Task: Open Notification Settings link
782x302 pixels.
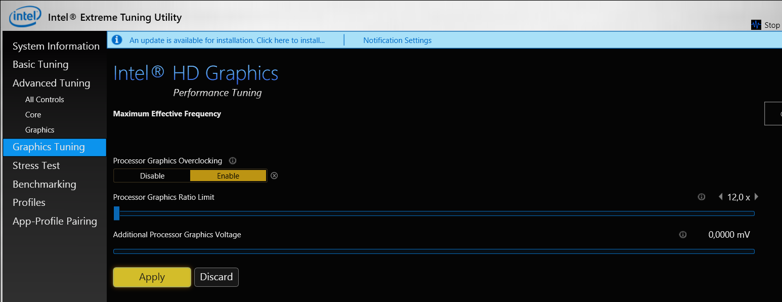Action: 398,40
